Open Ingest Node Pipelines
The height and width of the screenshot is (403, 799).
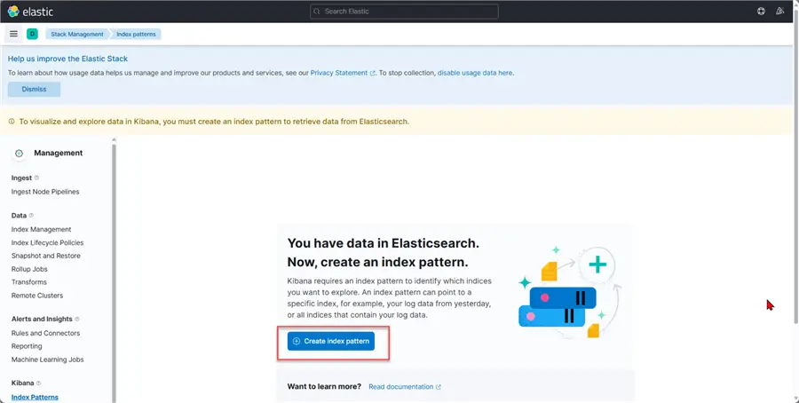coord(45,192)
